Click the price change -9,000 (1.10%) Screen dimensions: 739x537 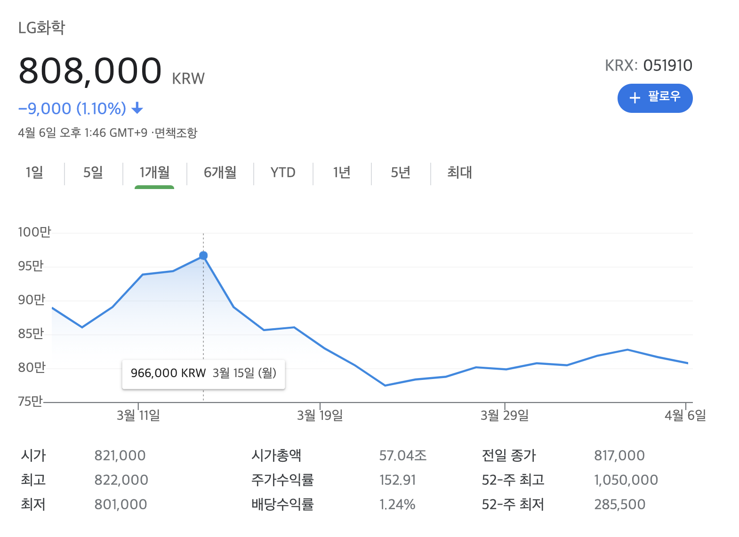[72, 109]
